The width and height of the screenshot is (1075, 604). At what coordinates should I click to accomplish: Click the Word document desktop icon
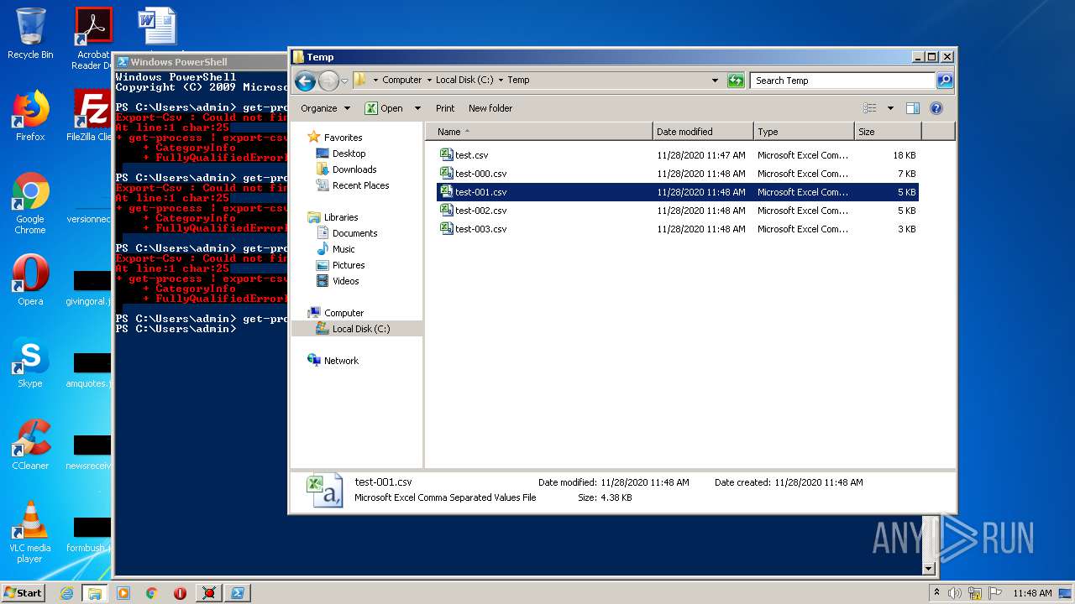157,26
